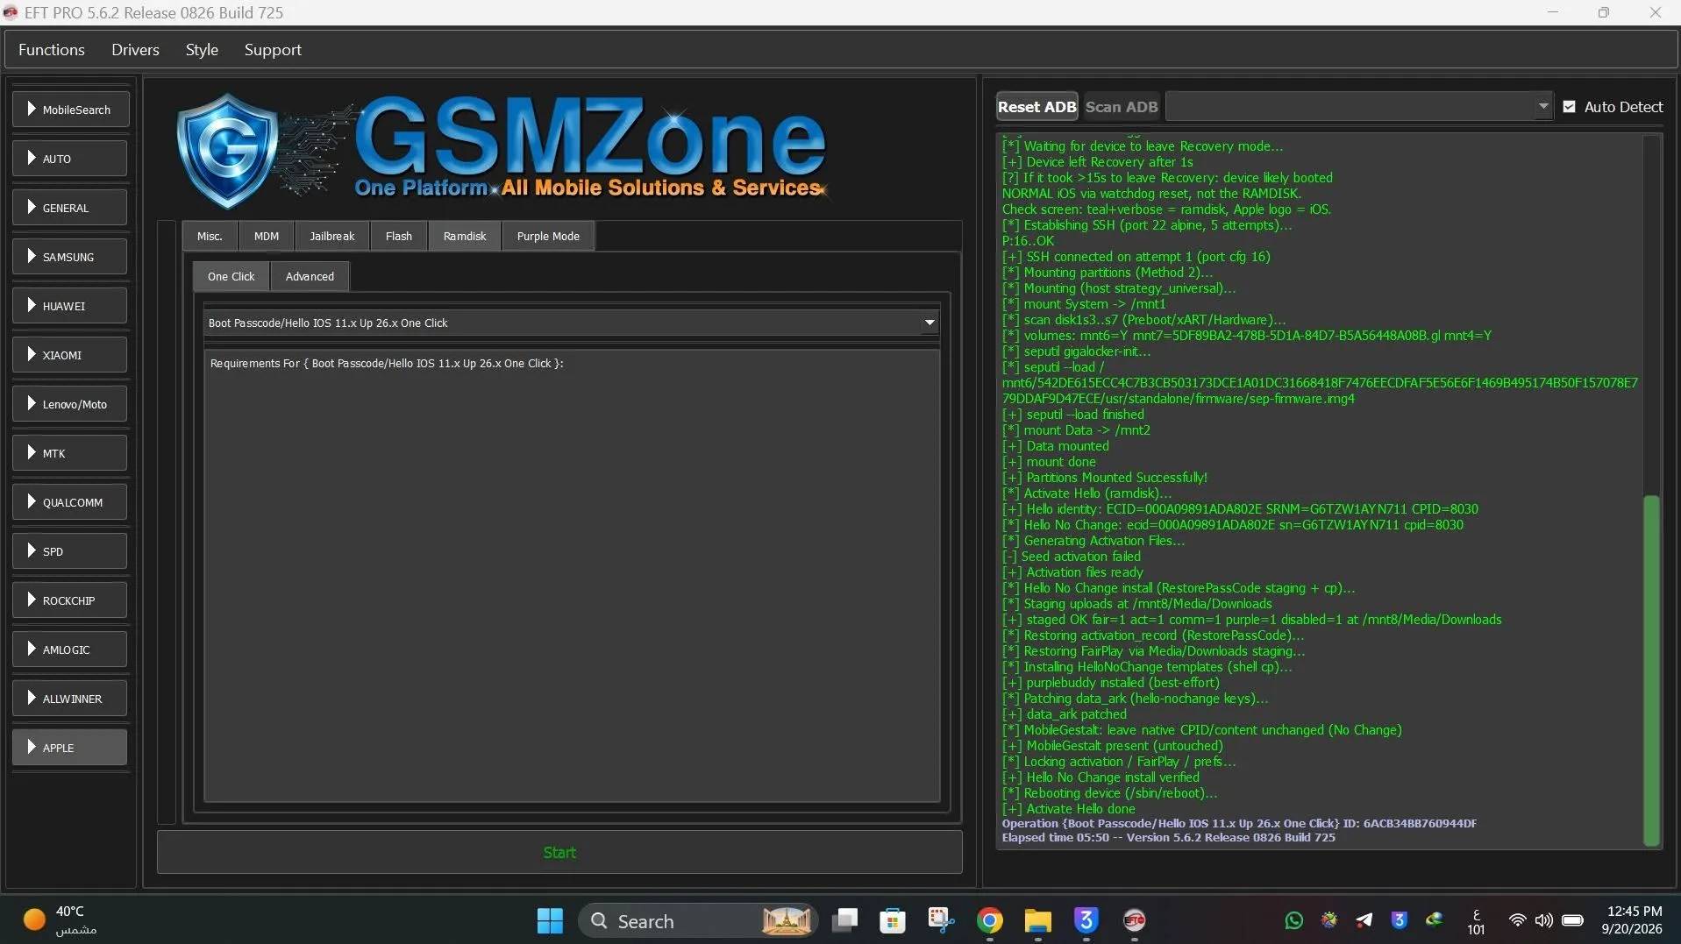Image resolution: width=1681 pixels, height=944 pixels.
Task: Expand the SAMSUNG sidebar section
Action: [x=70, y=257]
